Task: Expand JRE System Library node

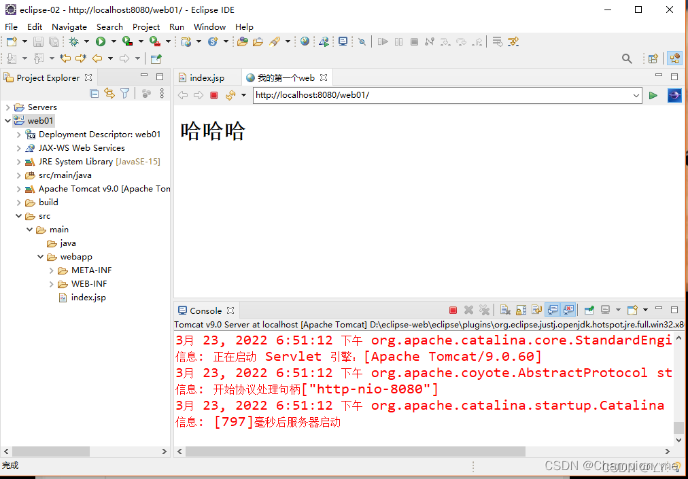Action: coord(18,162)
